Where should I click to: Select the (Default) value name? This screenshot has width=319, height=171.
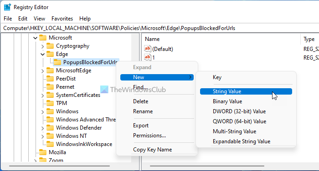[x=163, y=49]
